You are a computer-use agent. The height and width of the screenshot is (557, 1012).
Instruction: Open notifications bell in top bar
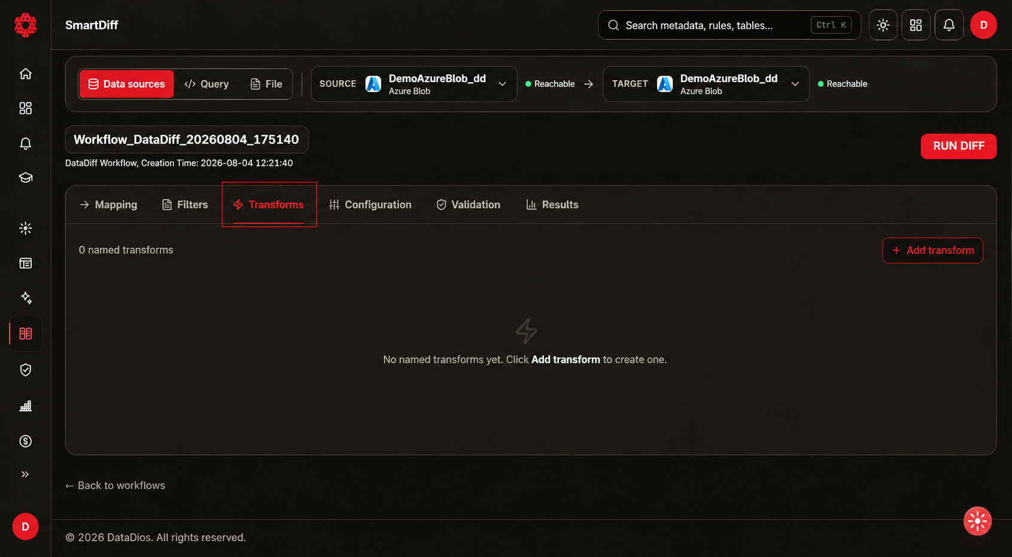949,25
